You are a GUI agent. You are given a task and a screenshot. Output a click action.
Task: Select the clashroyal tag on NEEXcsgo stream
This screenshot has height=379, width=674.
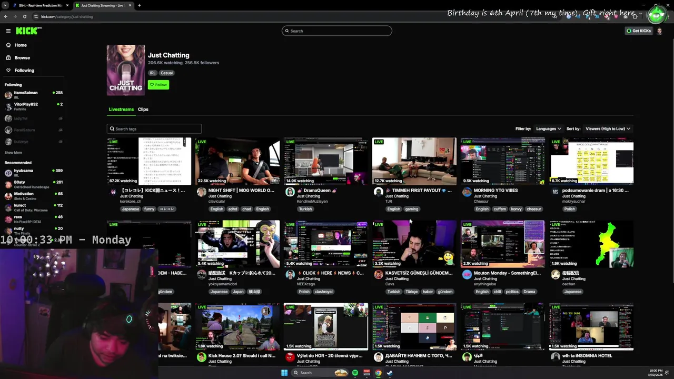[323, 292]
